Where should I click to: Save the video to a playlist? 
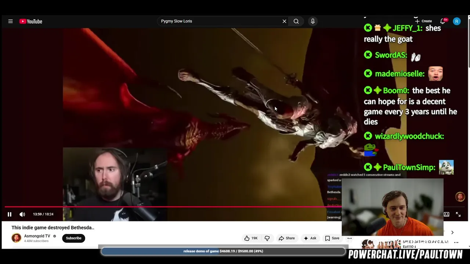[332, 238]
